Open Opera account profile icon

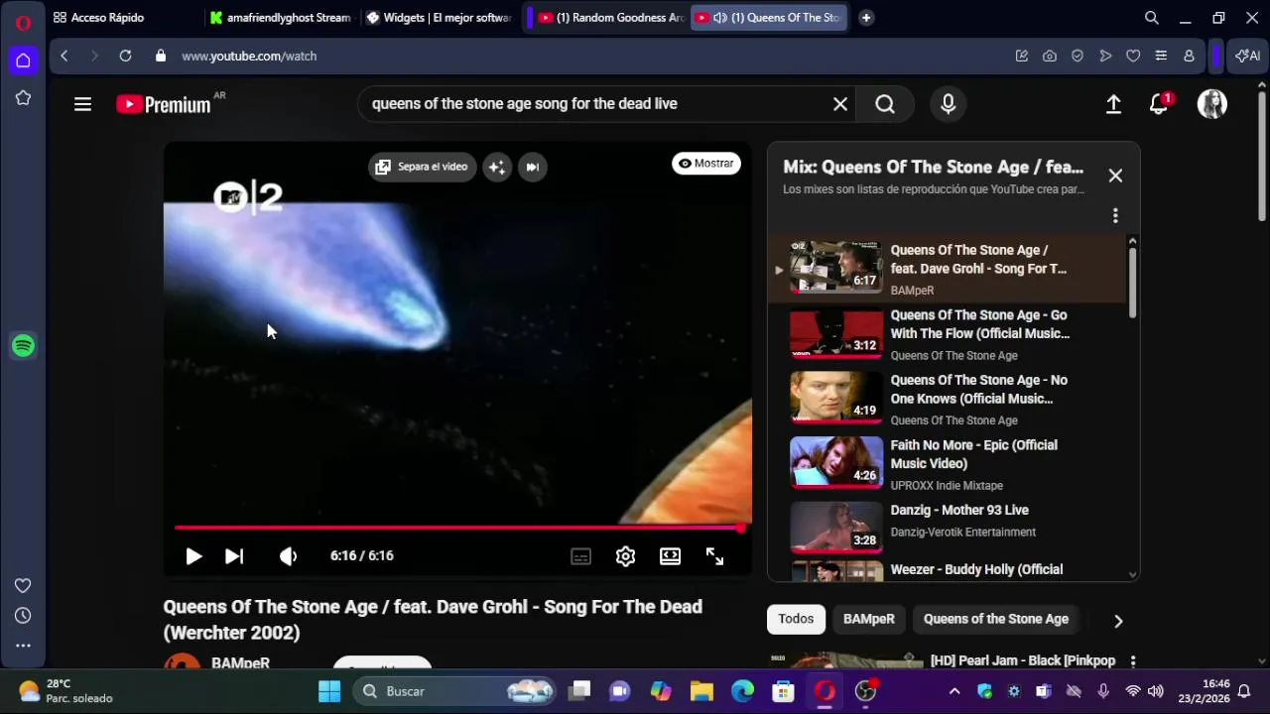[1189, 57]
